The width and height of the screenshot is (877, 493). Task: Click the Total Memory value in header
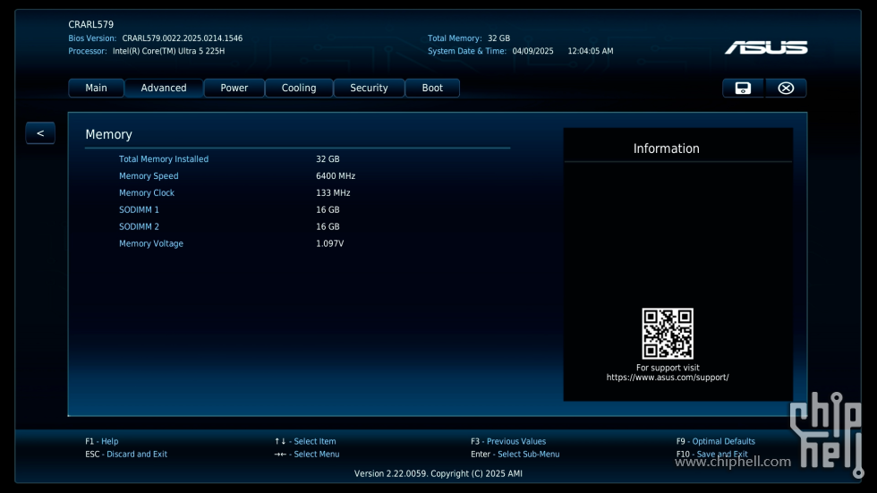499,38
